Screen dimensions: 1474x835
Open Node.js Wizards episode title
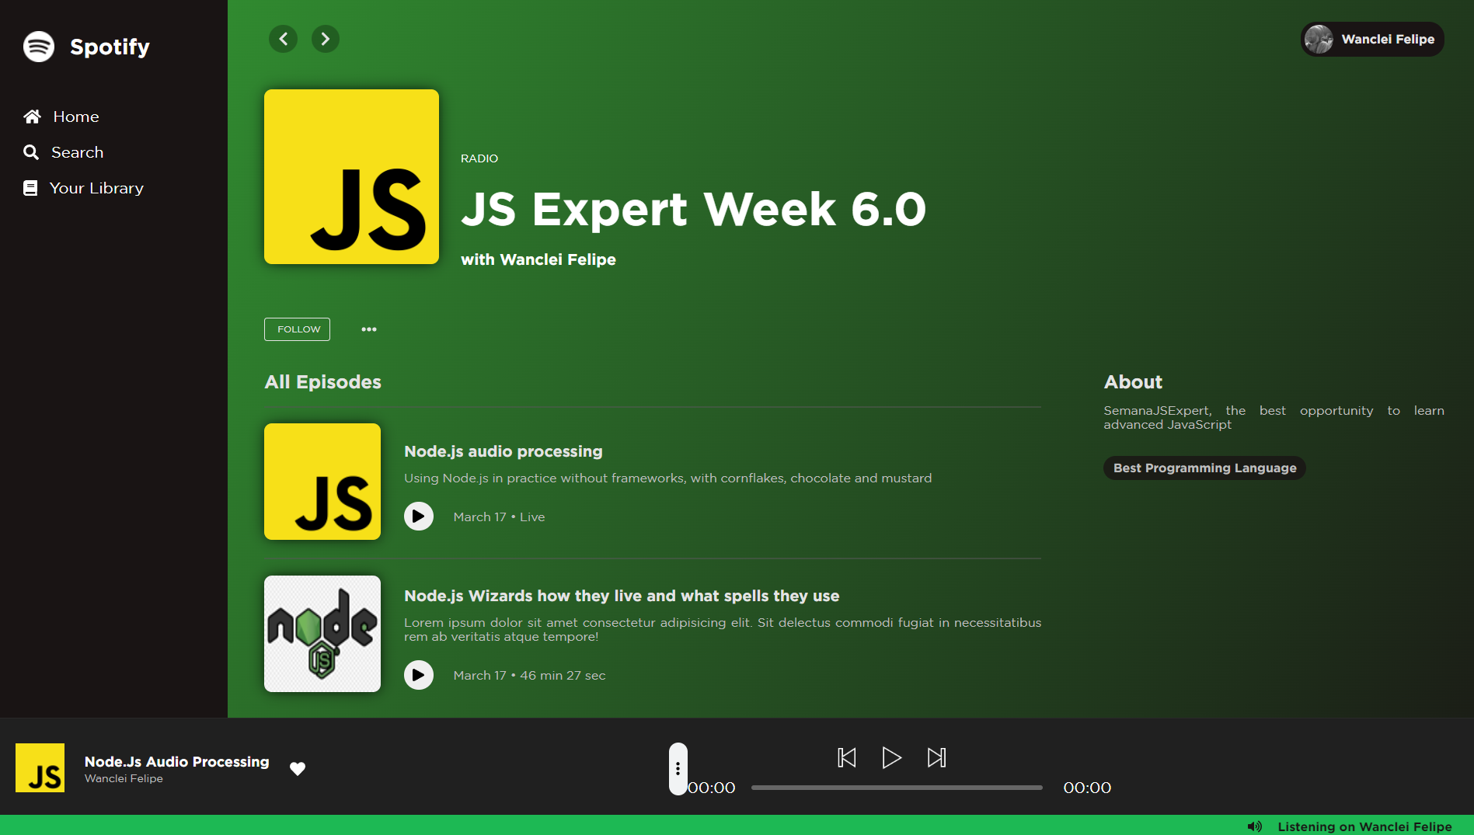[621, 596]
